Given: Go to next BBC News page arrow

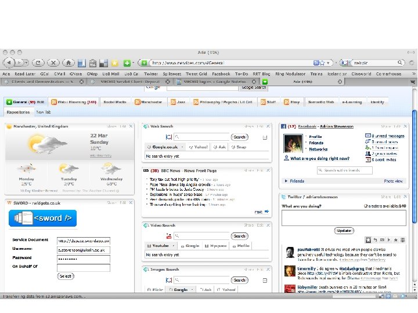Looking at the screenshot, I should 266,212.
